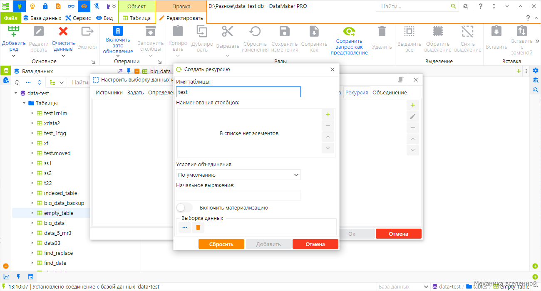Click the blue padlock icon in quick toolbar
Image resolution: width=541 pixels, height=291 pixels.
[x=45, y=6]
